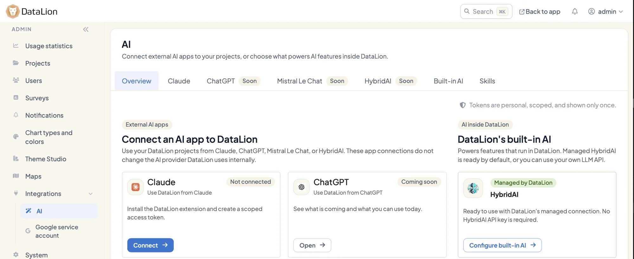Screen dimensions: 634x259
Task: Open Chart types and colors page
Action: (x=49, y=137)
